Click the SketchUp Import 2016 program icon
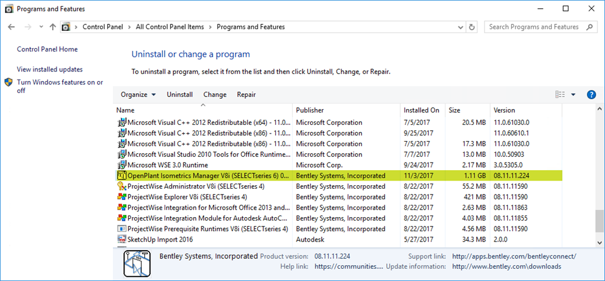 click(x=122, y=239)
